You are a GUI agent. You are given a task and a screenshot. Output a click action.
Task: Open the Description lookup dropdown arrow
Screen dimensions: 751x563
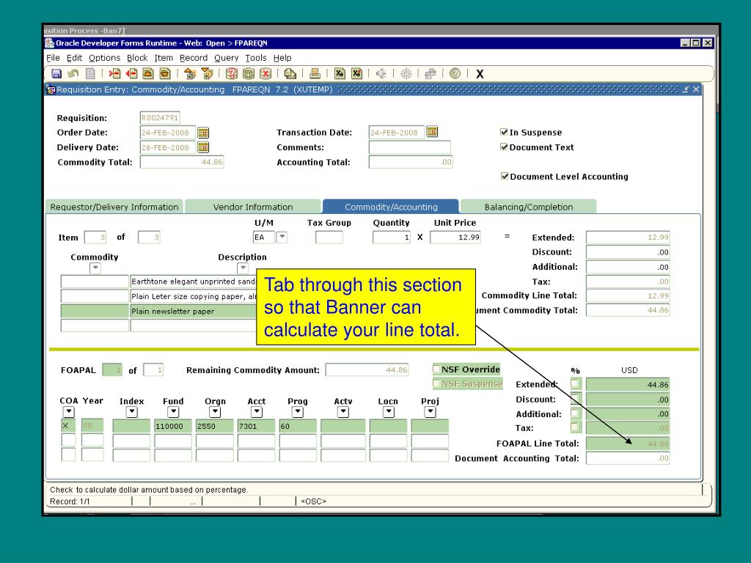tap(243, 268)
